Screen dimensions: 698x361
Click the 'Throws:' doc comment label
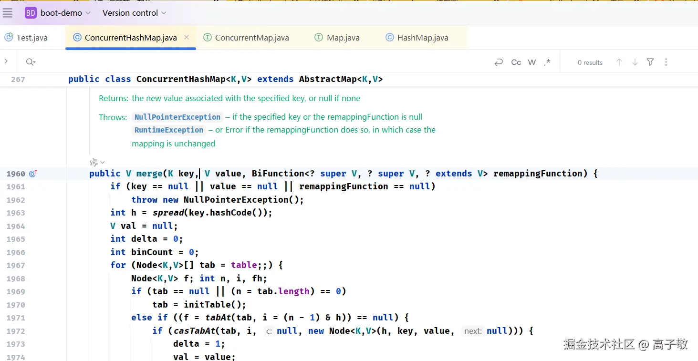113,117
